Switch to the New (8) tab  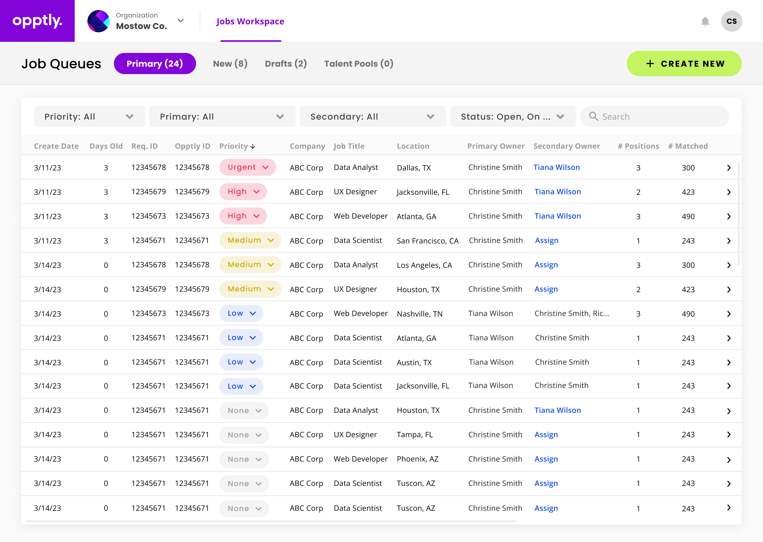pos(230,64)
